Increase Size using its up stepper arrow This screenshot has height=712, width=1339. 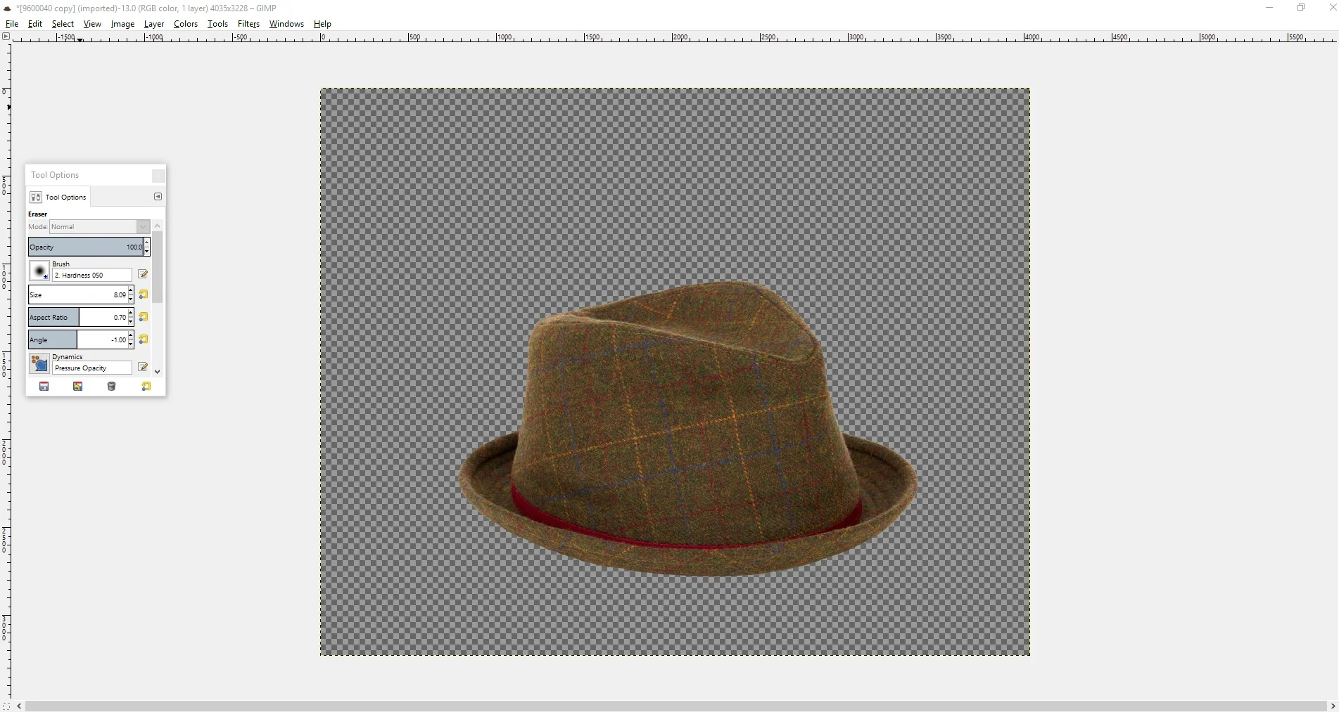click(130, 290)
